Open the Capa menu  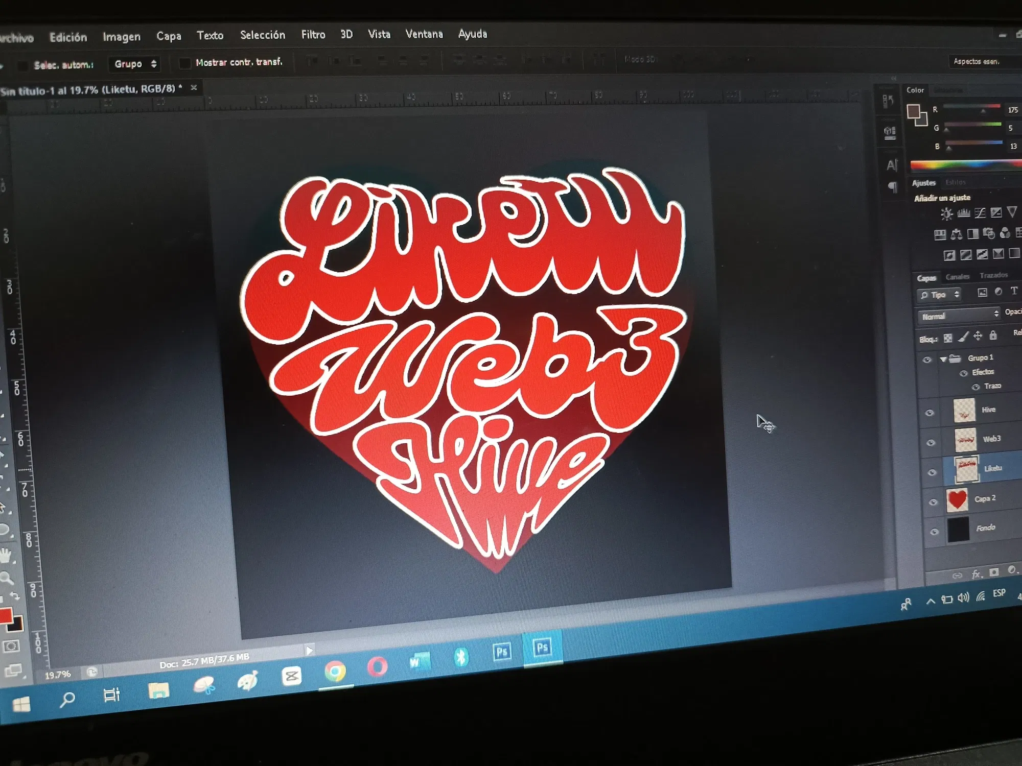pyautogui.click(x=169, y=36)
